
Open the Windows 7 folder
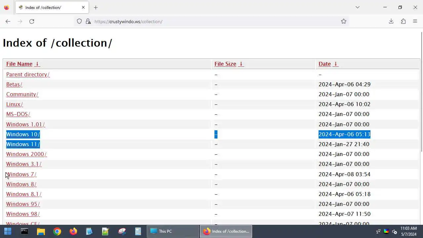(x=21, y=174)
